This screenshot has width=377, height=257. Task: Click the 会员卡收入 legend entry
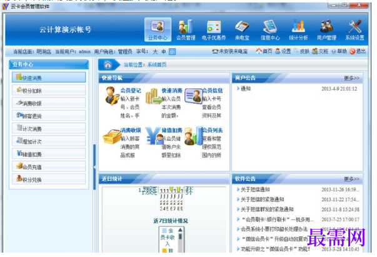[x=168, y=238]
